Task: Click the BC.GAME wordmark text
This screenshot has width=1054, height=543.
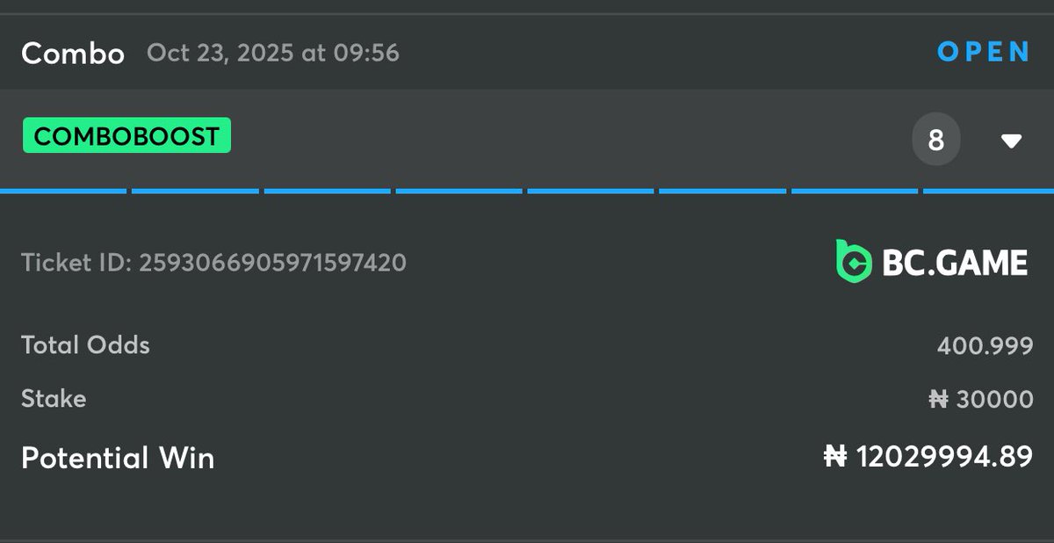Action: 953,263
